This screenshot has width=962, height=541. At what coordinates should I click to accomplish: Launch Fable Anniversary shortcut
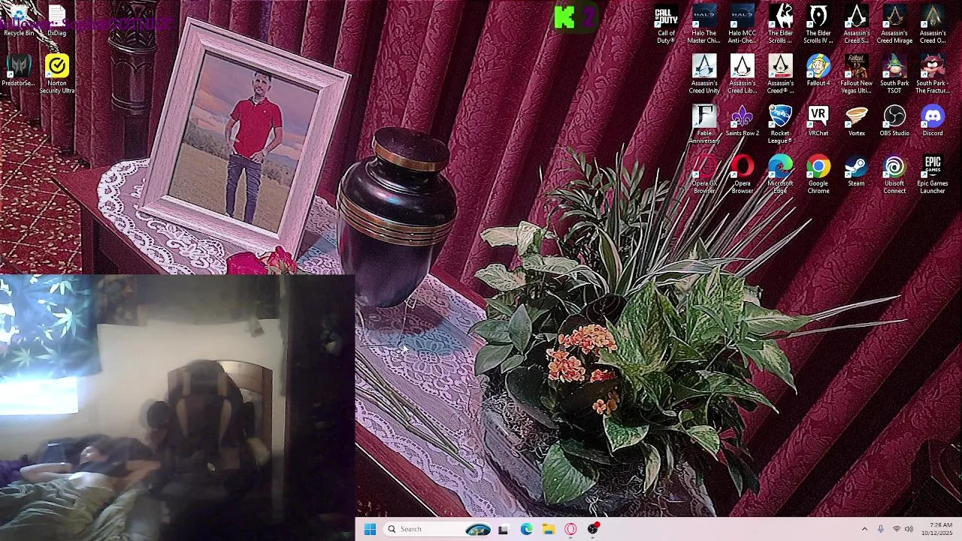tap(704, 124)
